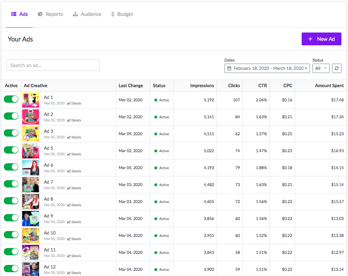The width and height of the screenshot is (348, 276).
Task: Click the sitemap icon for Audience
Action: [x=75, y=14]
